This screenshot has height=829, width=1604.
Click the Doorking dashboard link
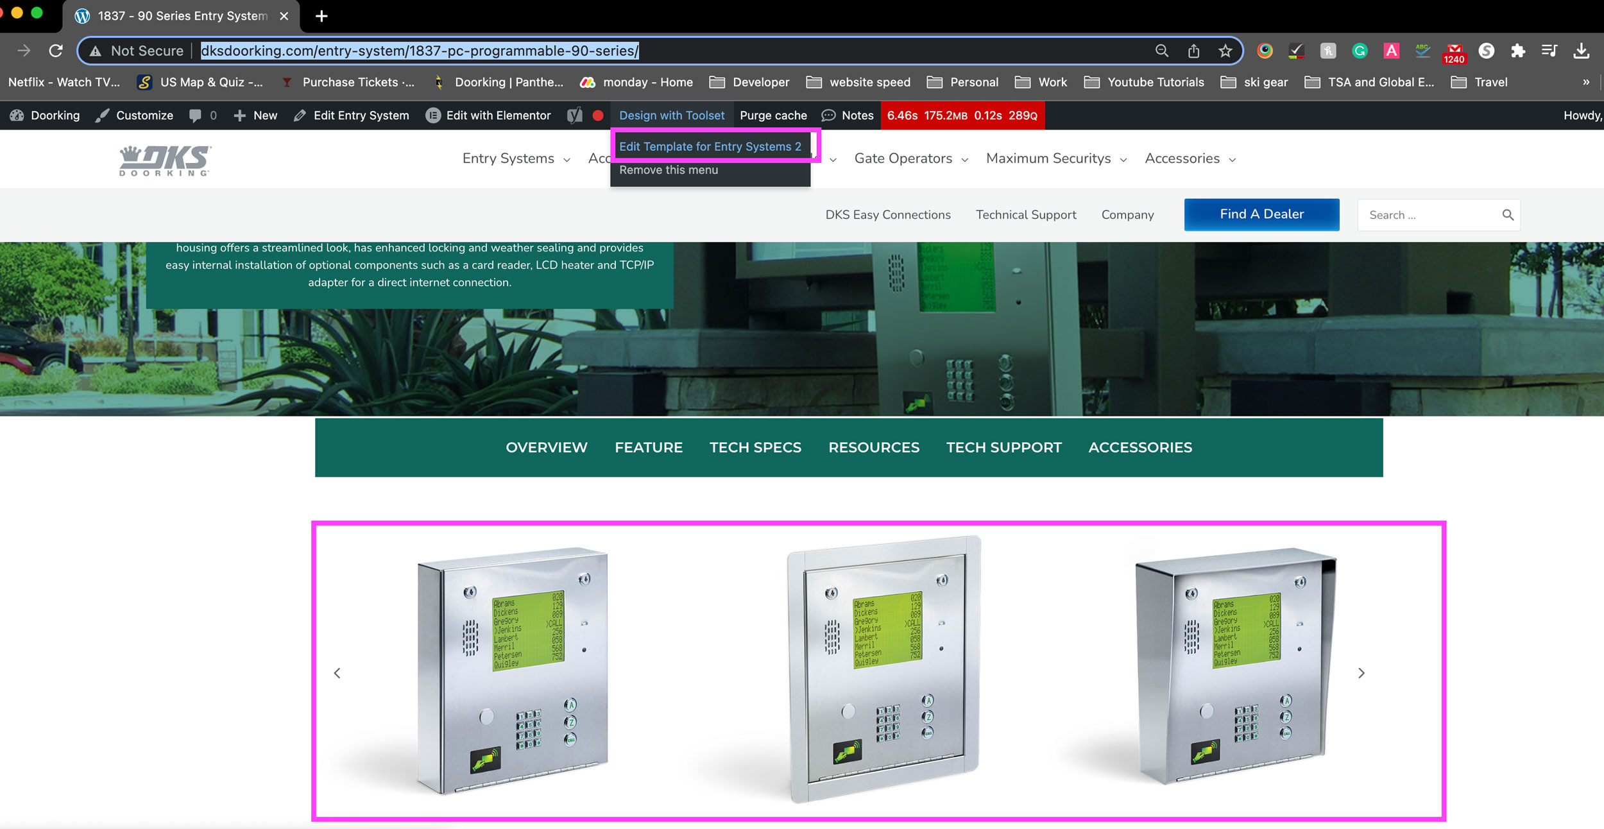click(45, 115)
